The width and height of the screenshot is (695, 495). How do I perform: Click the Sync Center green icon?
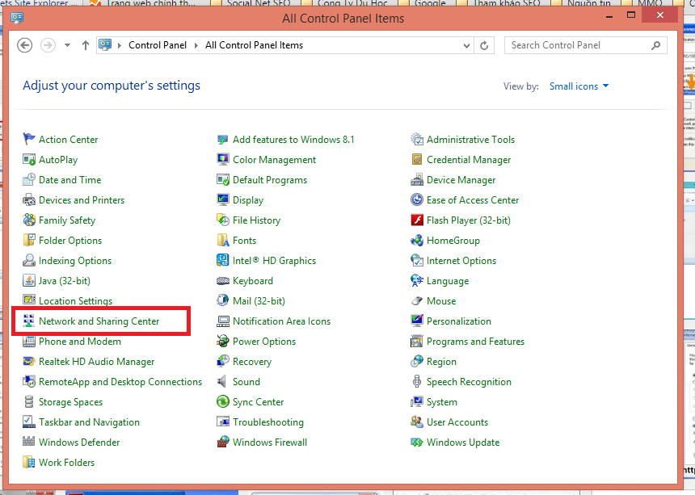coord(223,402)
